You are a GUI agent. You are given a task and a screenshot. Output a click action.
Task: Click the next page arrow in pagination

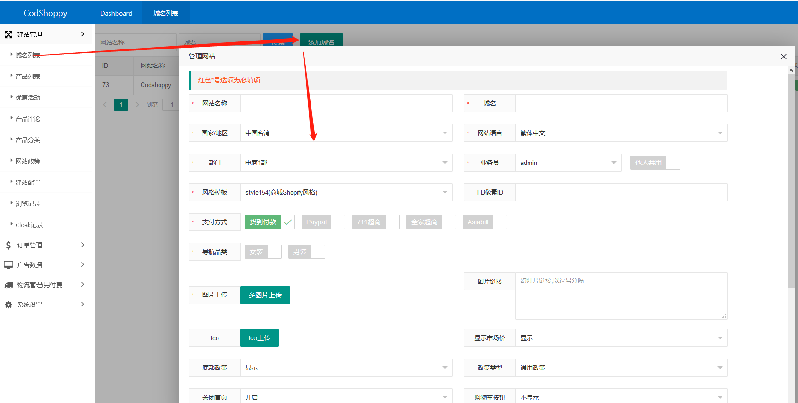pyautogui.click(x=137, y=105)
